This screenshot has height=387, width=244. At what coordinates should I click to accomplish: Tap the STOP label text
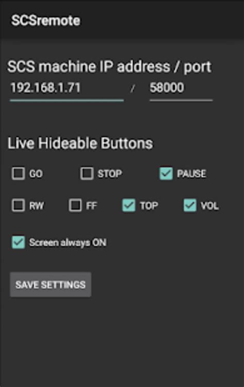(x=110, y=174)
